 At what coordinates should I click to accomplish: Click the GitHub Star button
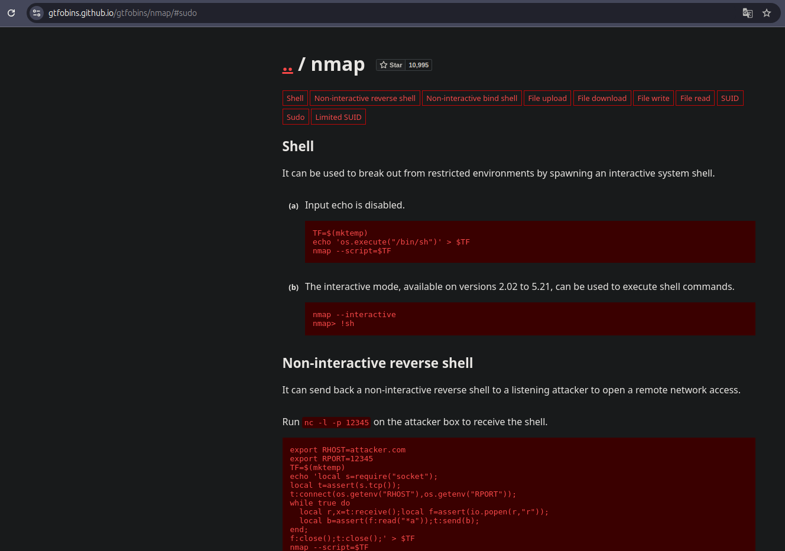[391, 65]
